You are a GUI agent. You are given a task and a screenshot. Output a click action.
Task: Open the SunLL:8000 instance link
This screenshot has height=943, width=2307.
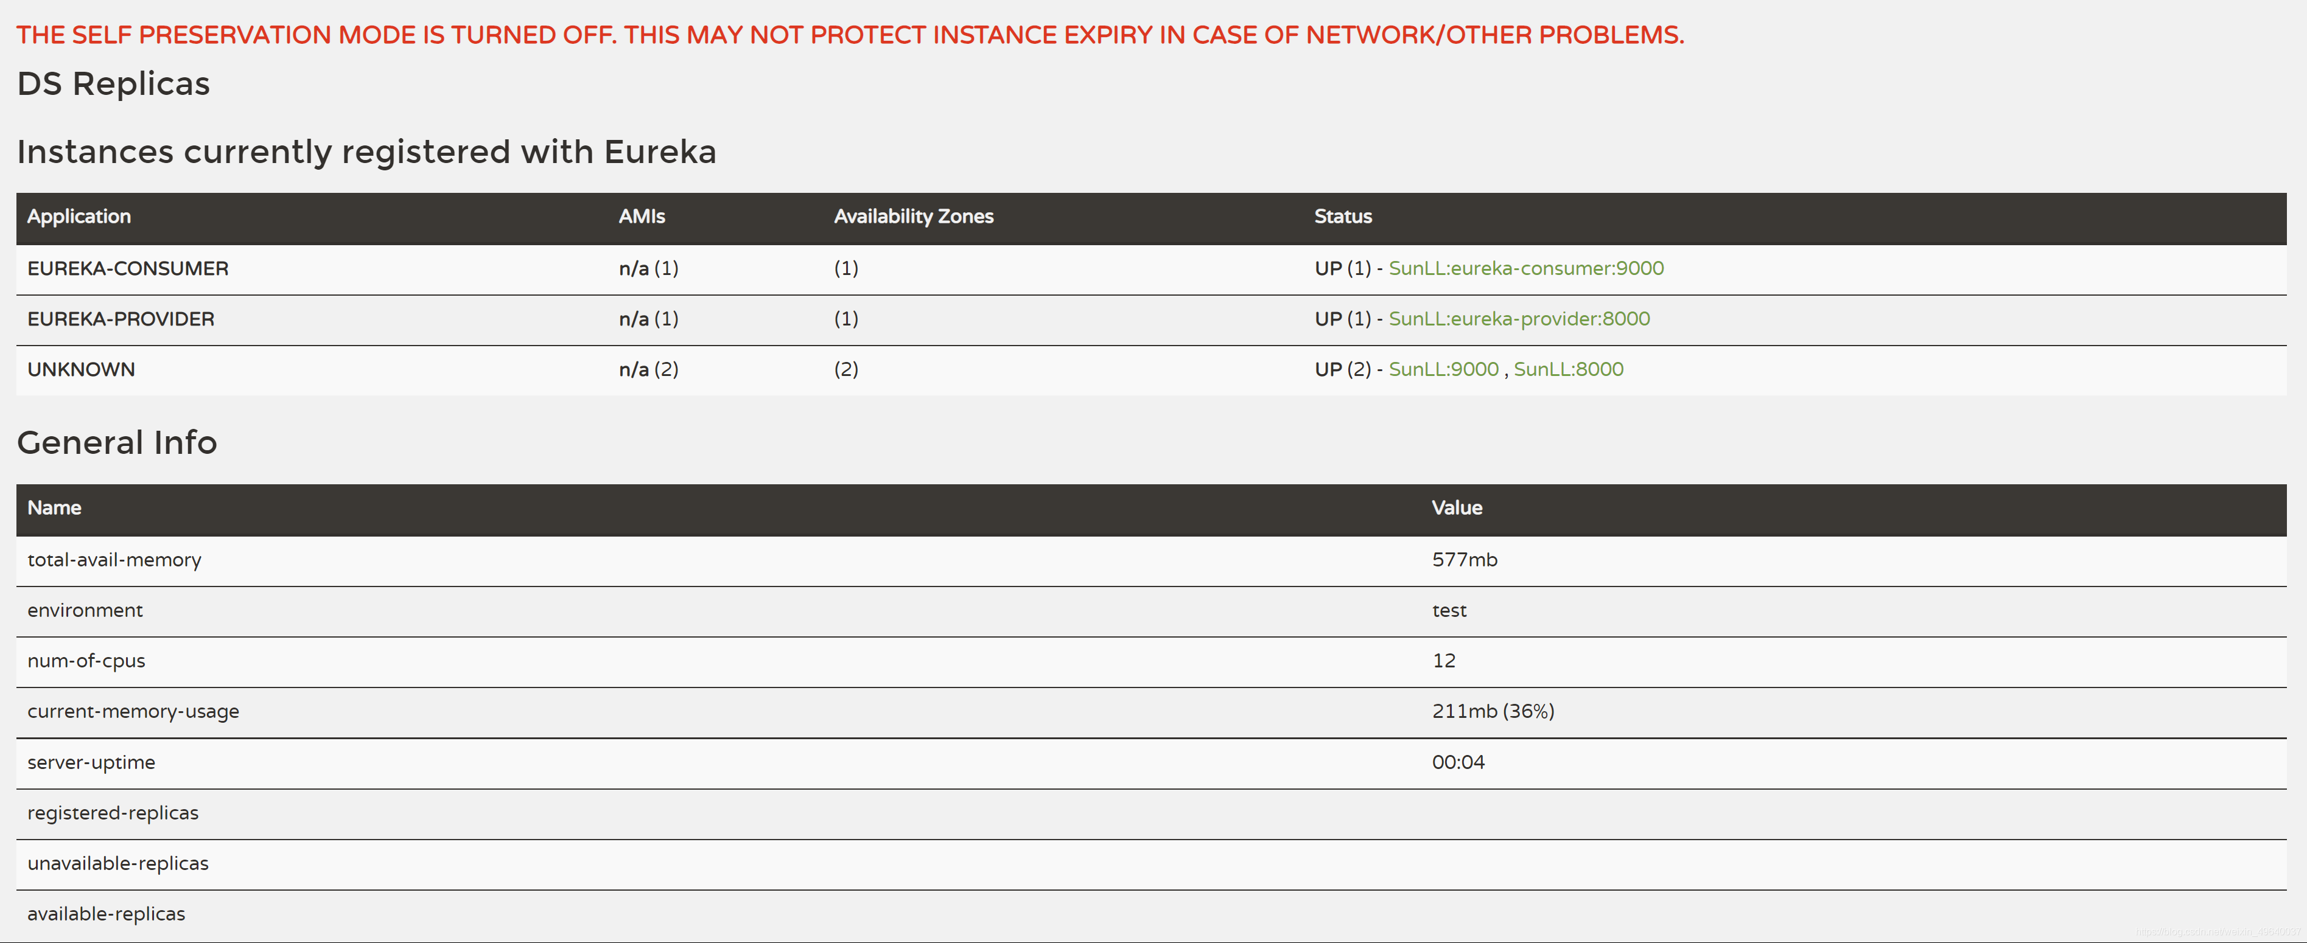point(1568,369)
